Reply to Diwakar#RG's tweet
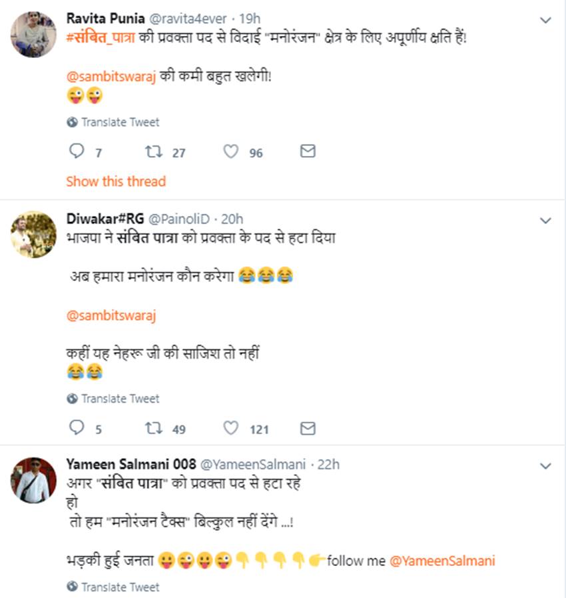Viewport: 566px width, 598px height. point(77,429)
